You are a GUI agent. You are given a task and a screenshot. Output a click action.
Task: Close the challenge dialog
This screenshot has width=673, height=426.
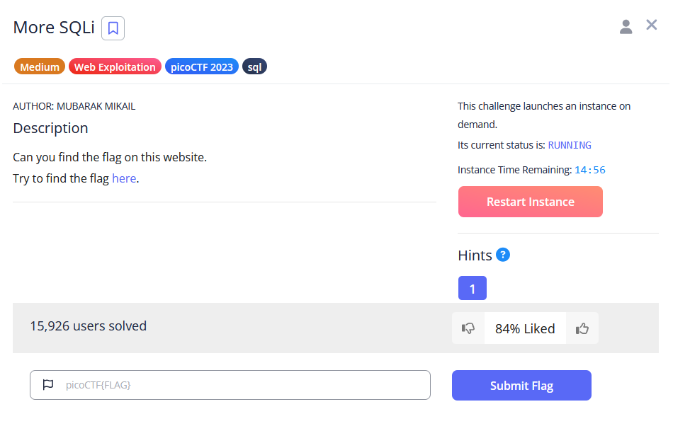652,25
